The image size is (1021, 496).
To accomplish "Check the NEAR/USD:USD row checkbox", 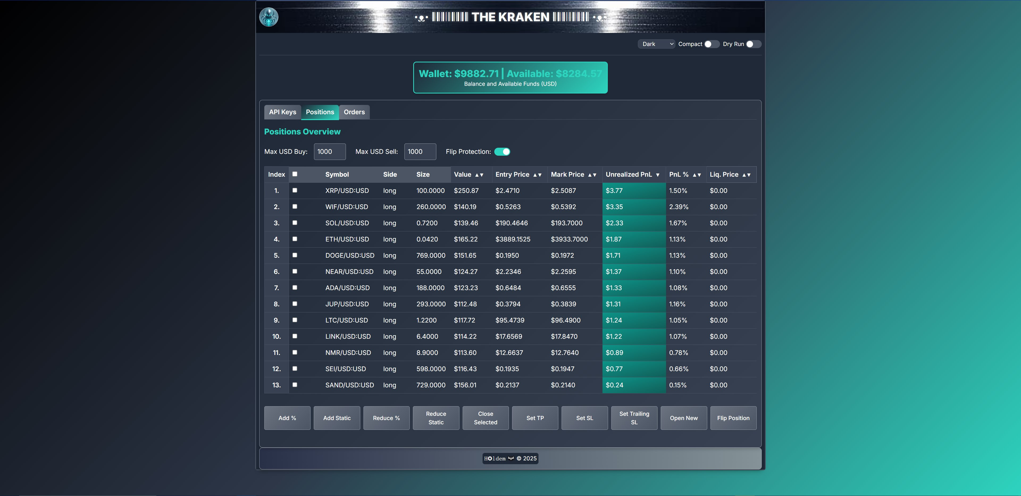I will [x=295, y=271].
